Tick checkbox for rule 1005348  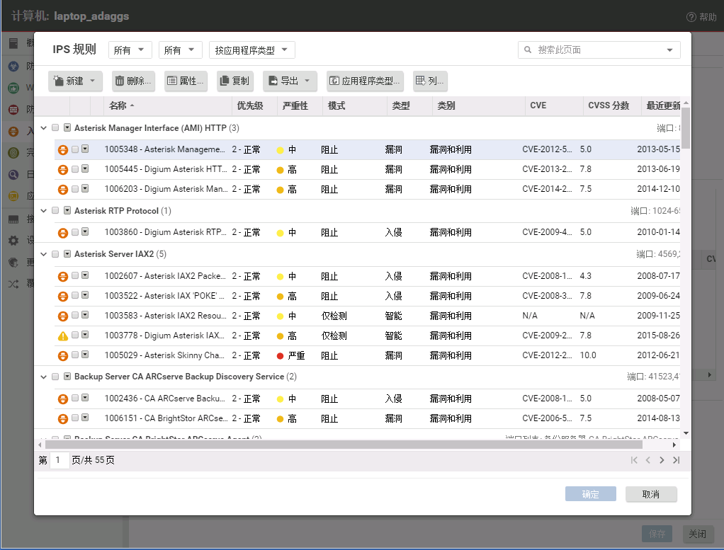tap(75, 149)
